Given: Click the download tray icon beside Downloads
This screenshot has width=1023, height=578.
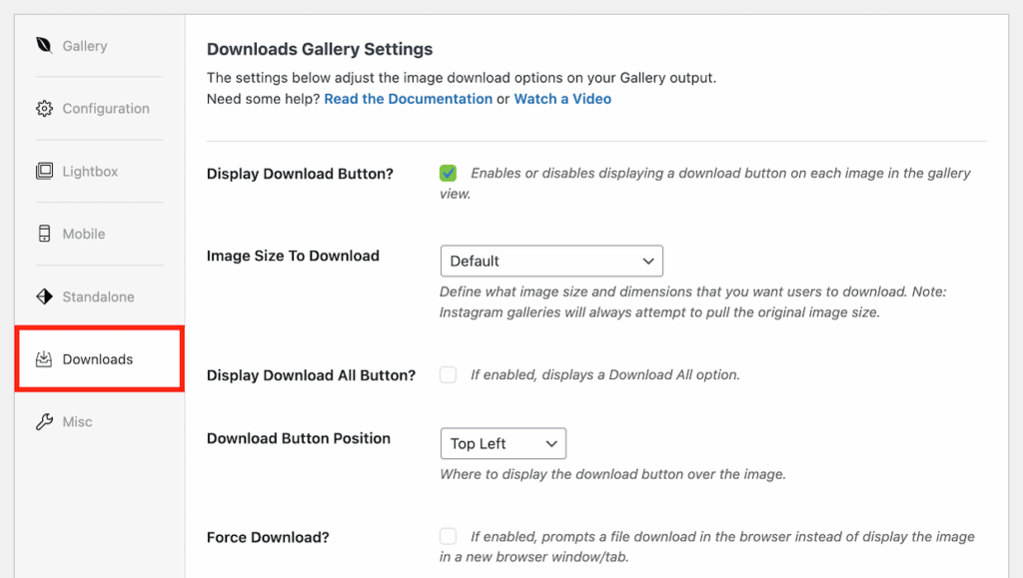Looking at the screenshot, I should click(x=44, y=359).
